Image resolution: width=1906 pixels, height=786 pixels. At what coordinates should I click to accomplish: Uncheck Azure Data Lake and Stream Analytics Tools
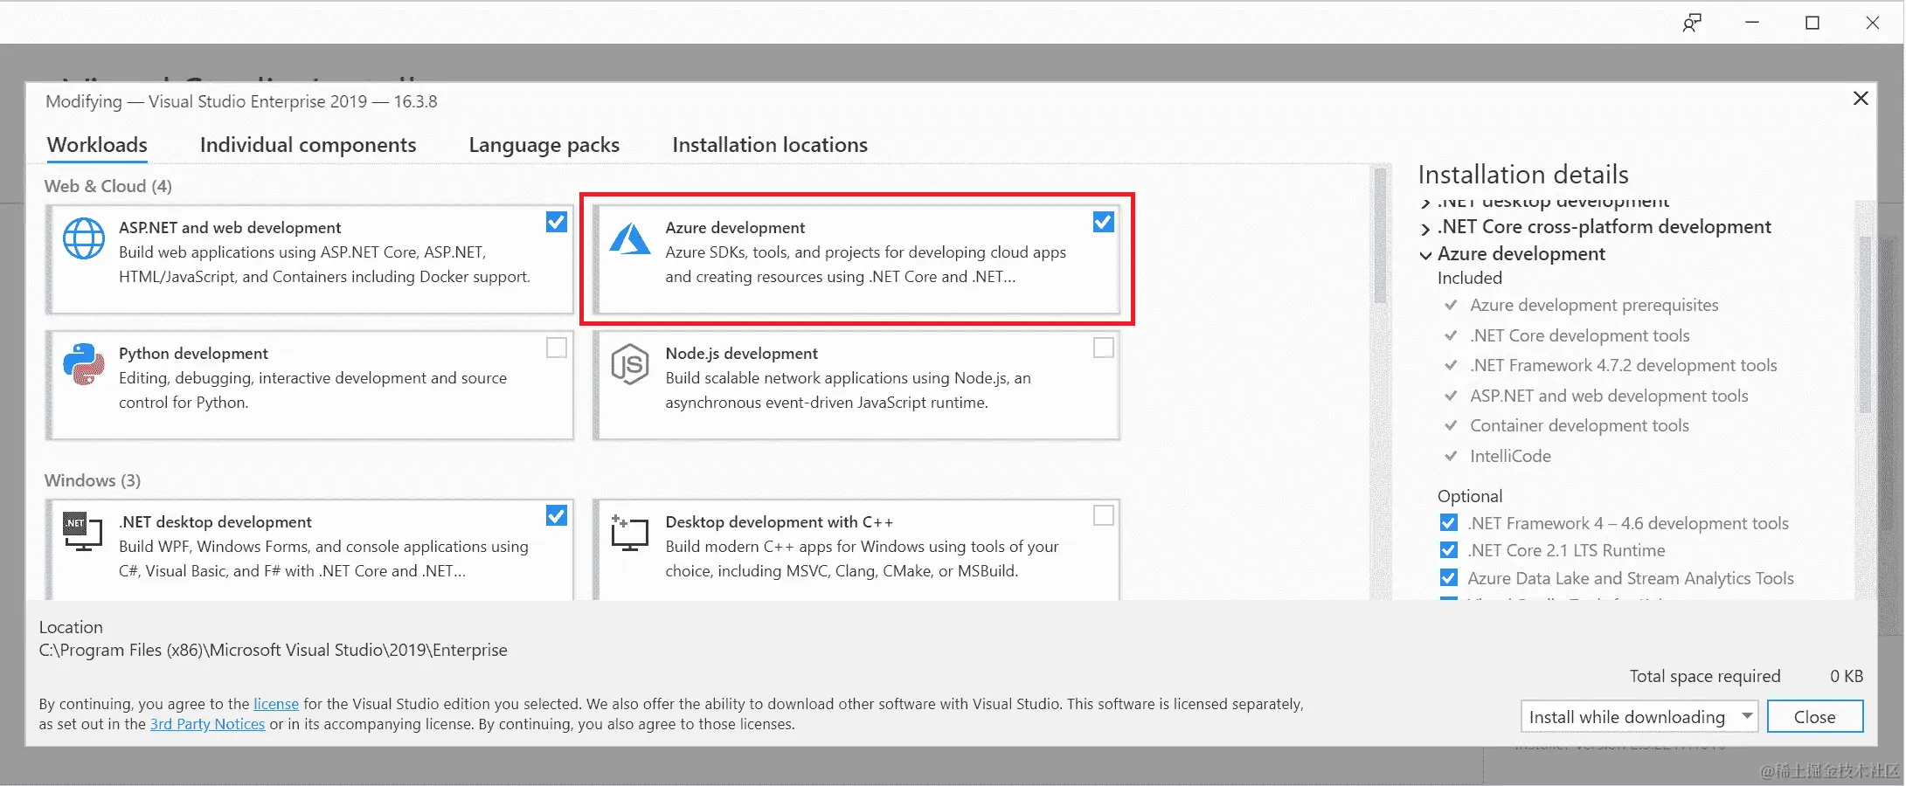[x=1448, y=578]
